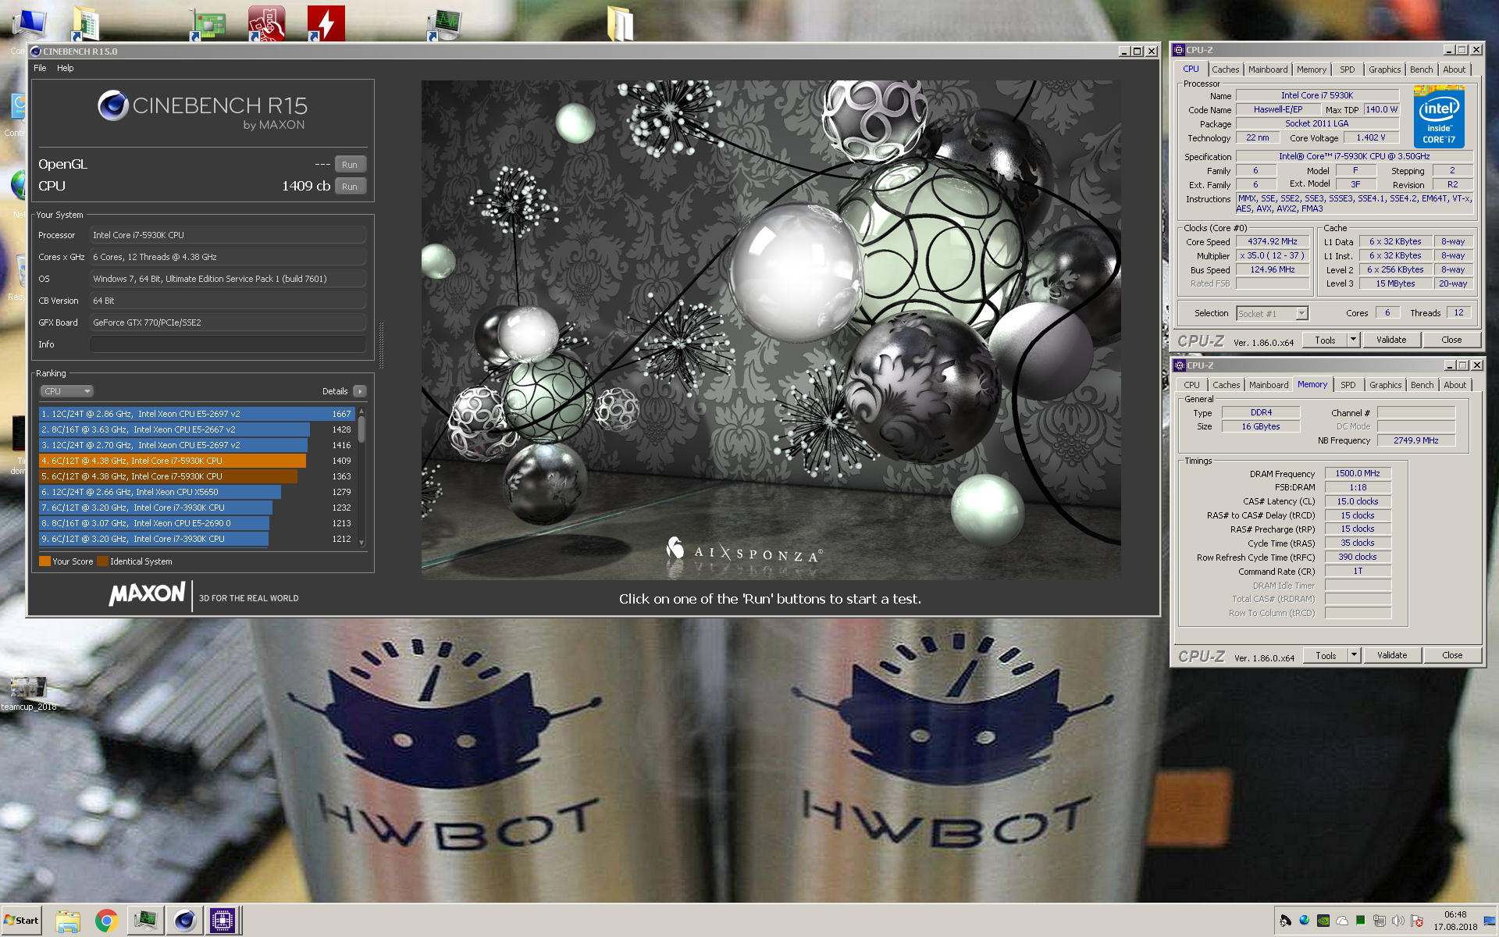Select ranking row 1 Xeon E5-2697 v2 1667
The height and width of the screenshot is (937, 1499).
pyautogui.click(x=197, y=414)
